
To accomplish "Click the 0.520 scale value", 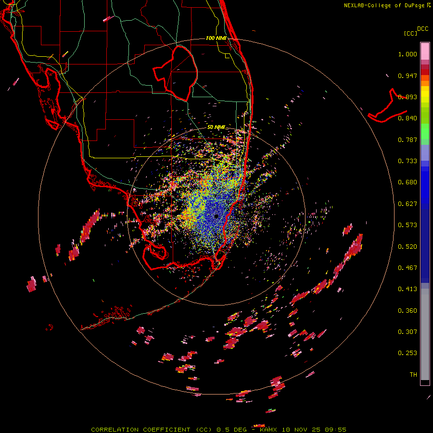I will [408, 246].
